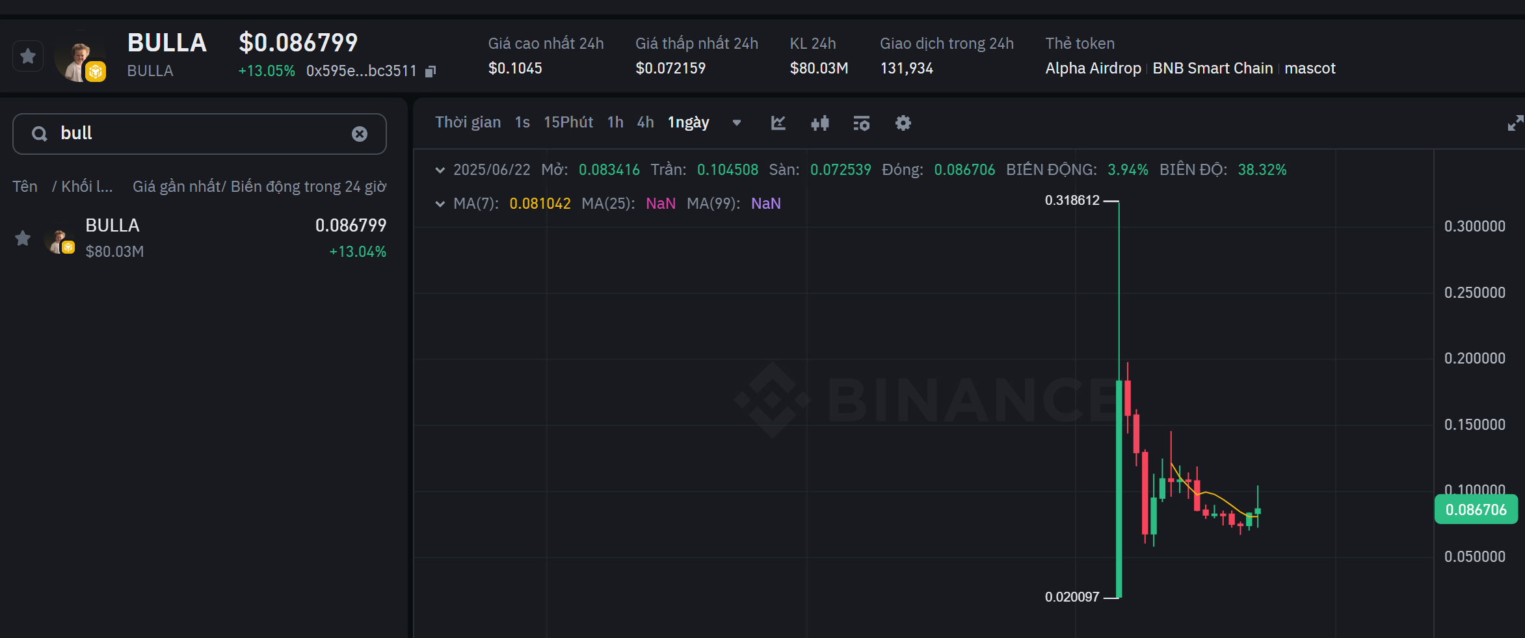Click BNB Smart Chain token tag
Image resolution: width=1525 pixels, height=638 pixels.
[x=1213, y=68]
